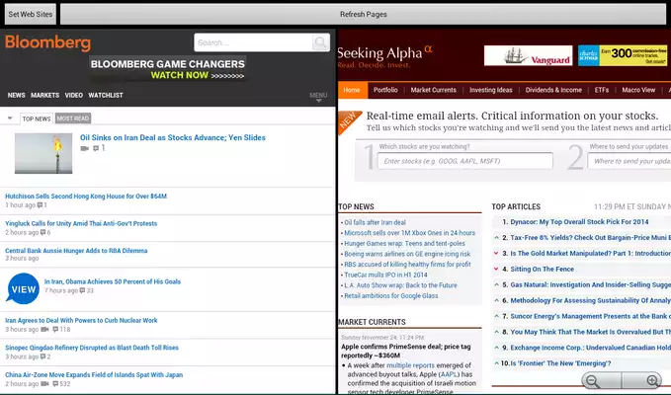Screen dimensions: 671x395
Task: Click Where to send your updates field
Action: pos(629,161)
